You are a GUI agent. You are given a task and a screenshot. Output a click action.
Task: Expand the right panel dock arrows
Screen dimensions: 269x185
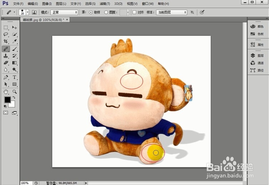[x=267, y=18]
